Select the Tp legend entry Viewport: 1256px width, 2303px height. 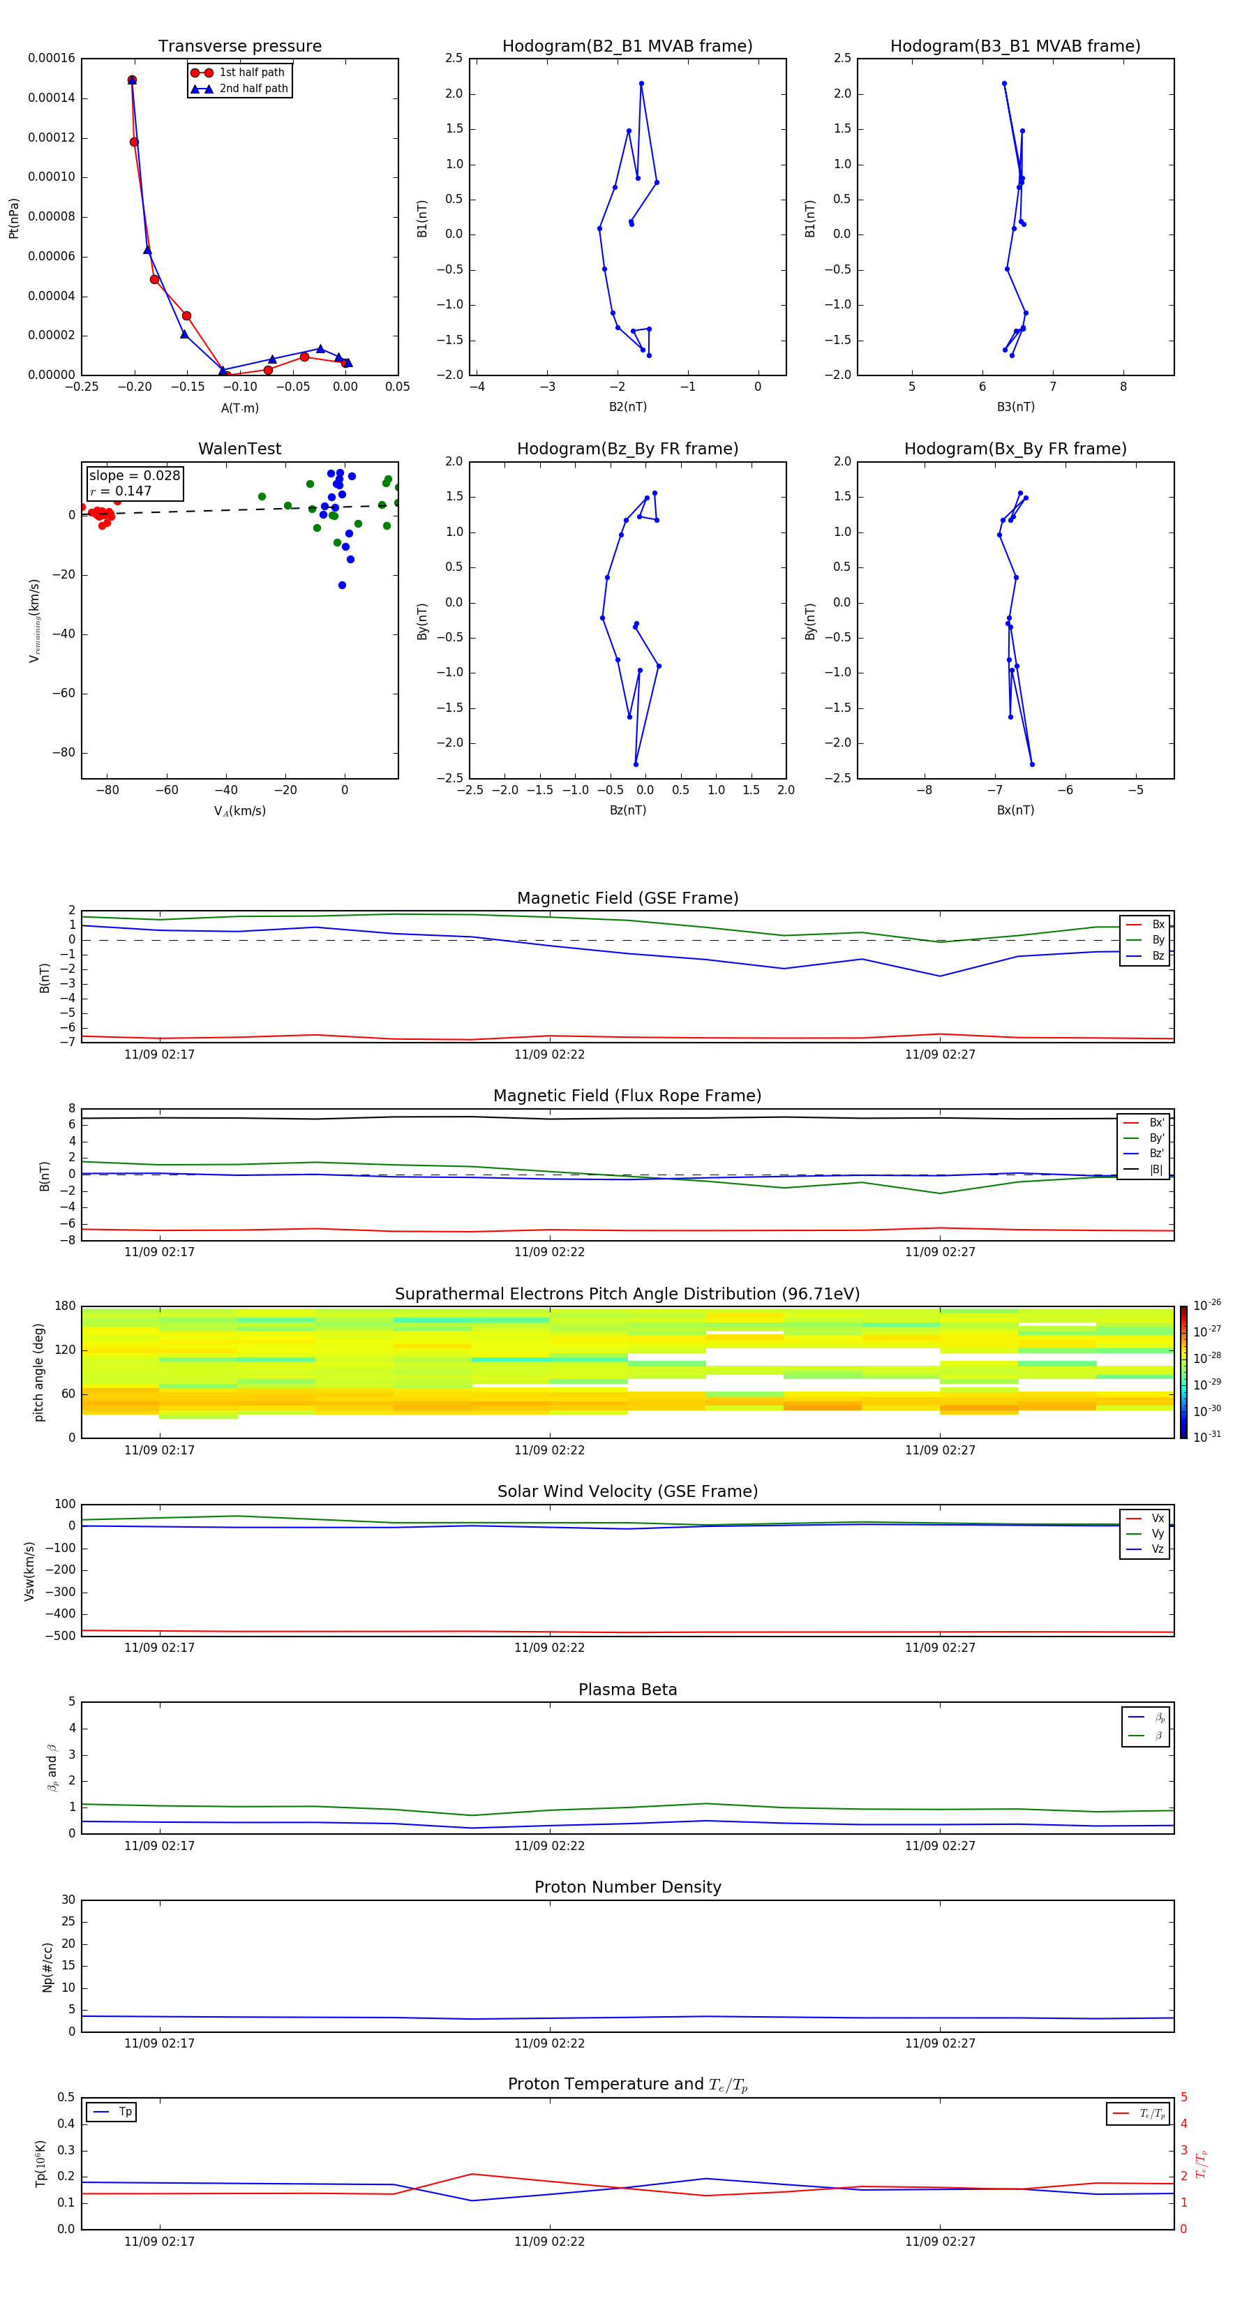[x=112, y=2112]
